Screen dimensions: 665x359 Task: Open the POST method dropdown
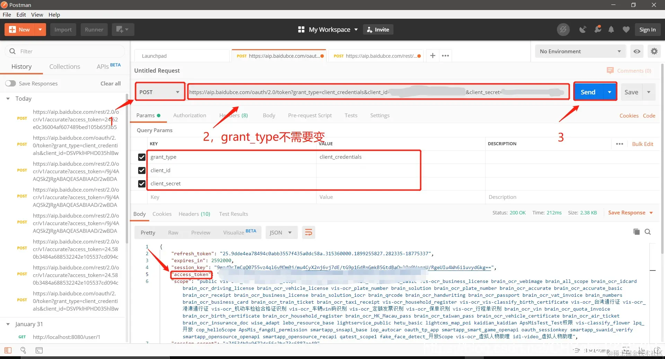point(160,92)
